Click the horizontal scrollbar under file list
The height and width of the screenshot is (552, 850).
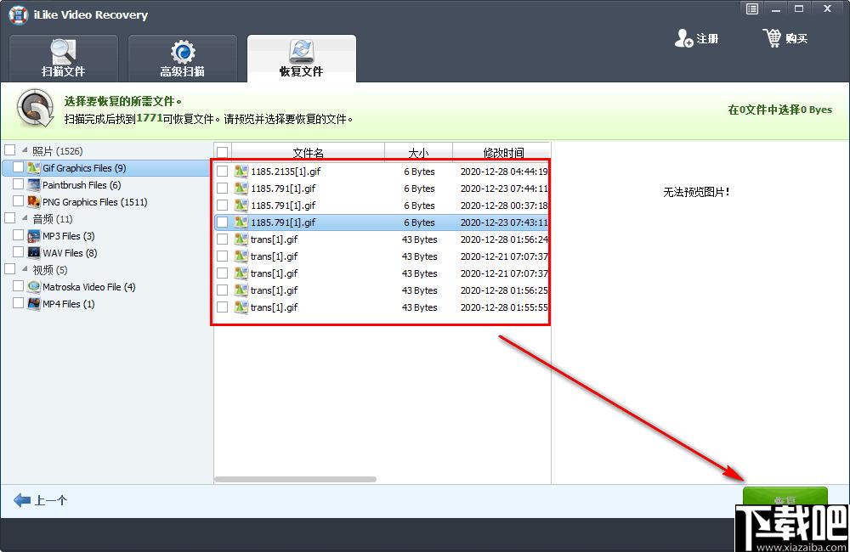(296, 480)
